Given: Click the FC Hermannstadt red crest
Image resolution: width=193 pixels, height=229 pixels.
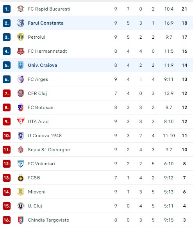Looking at the screenshot, I should pos(21,51).
